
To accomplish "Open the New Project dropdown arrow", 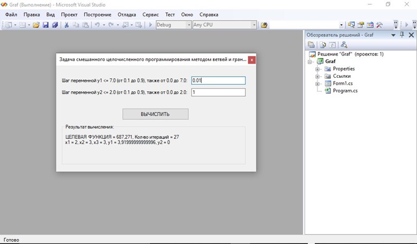I will pos(15,25).
